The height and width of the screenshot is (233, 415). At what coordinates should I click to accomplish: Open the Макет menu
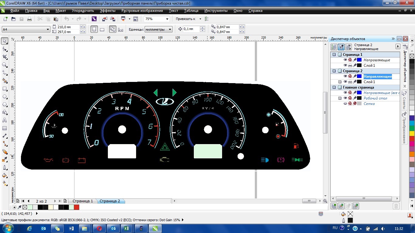[x=61, y=11]
